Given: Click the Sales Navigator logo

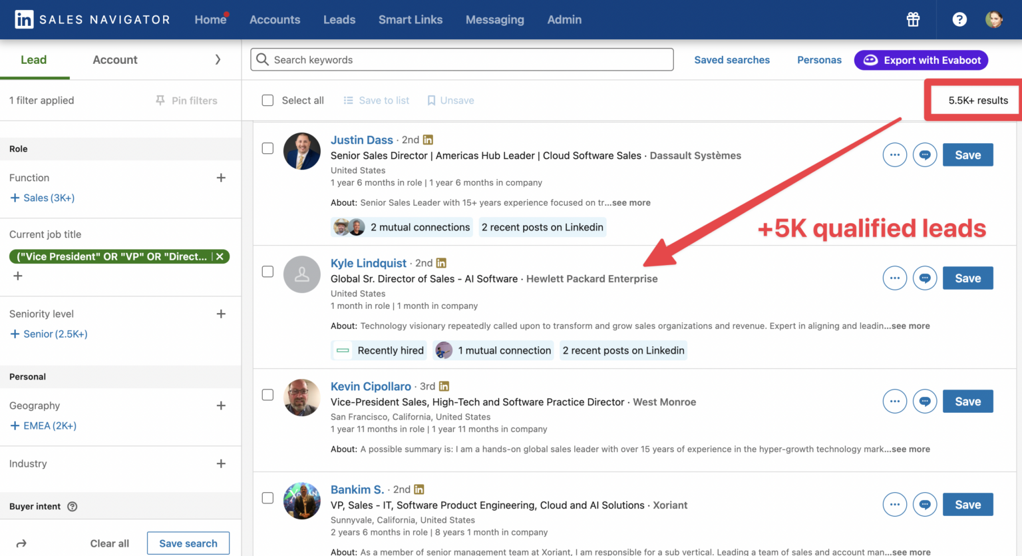Looking at the screenshot, I should point(92,19).
